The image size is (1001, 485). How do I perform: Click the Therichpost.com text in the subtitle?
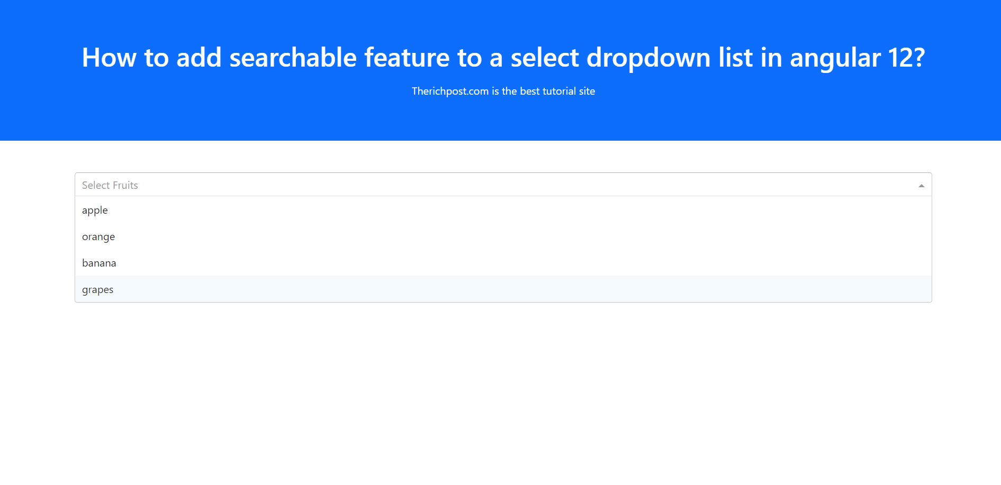pyautogui.click(x=450, y=91)
